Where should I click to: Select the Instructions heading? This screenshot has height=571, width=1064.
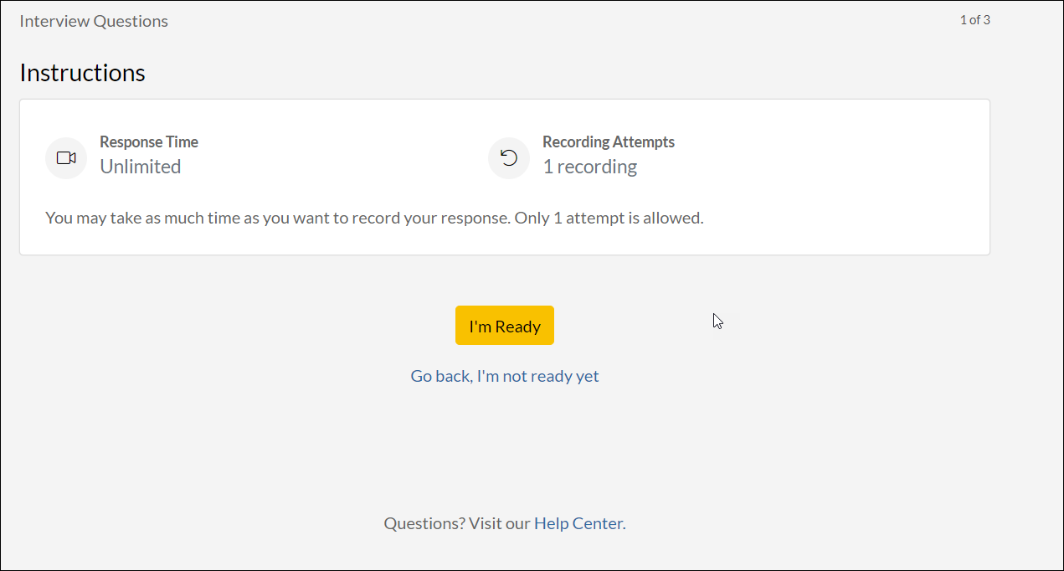click(x=82, y=73)
